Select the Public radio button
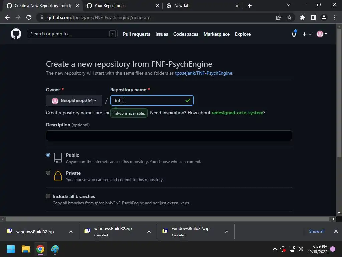This screenshot has height=257, width=342. point(48,155)
